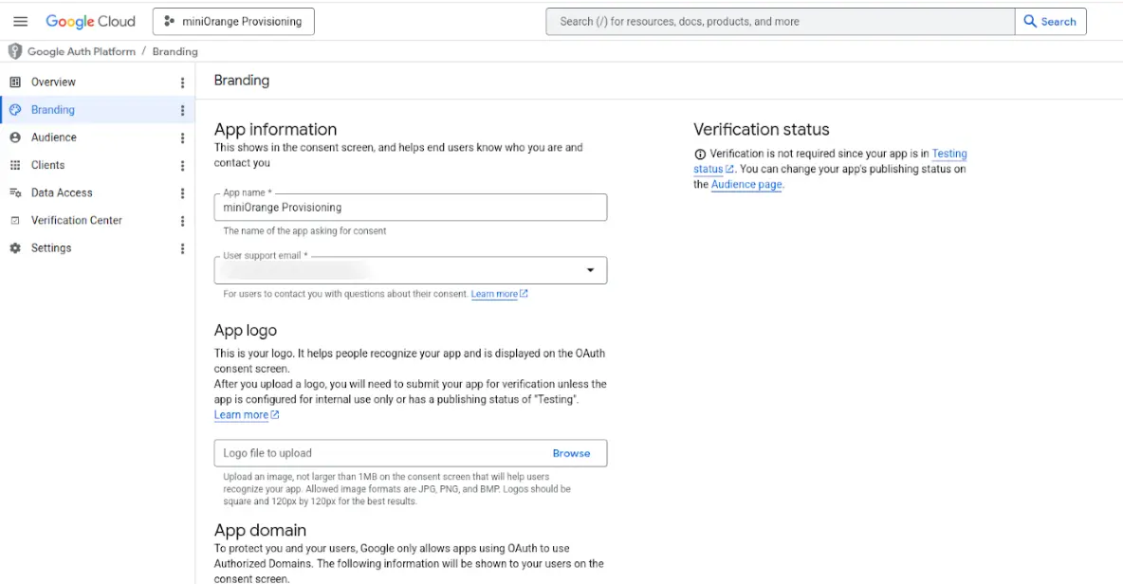Open the three-dot menu beside Audience
1123x584 pixels.
point(183,138)
